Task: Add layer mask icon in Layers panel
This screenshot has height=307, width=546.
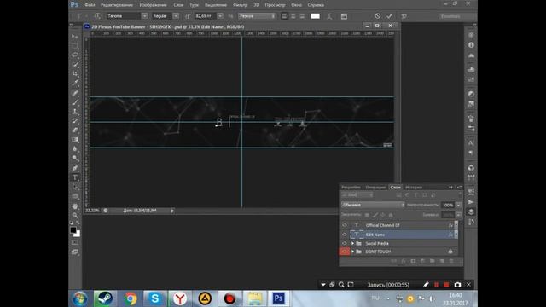Action: [413, 261]
